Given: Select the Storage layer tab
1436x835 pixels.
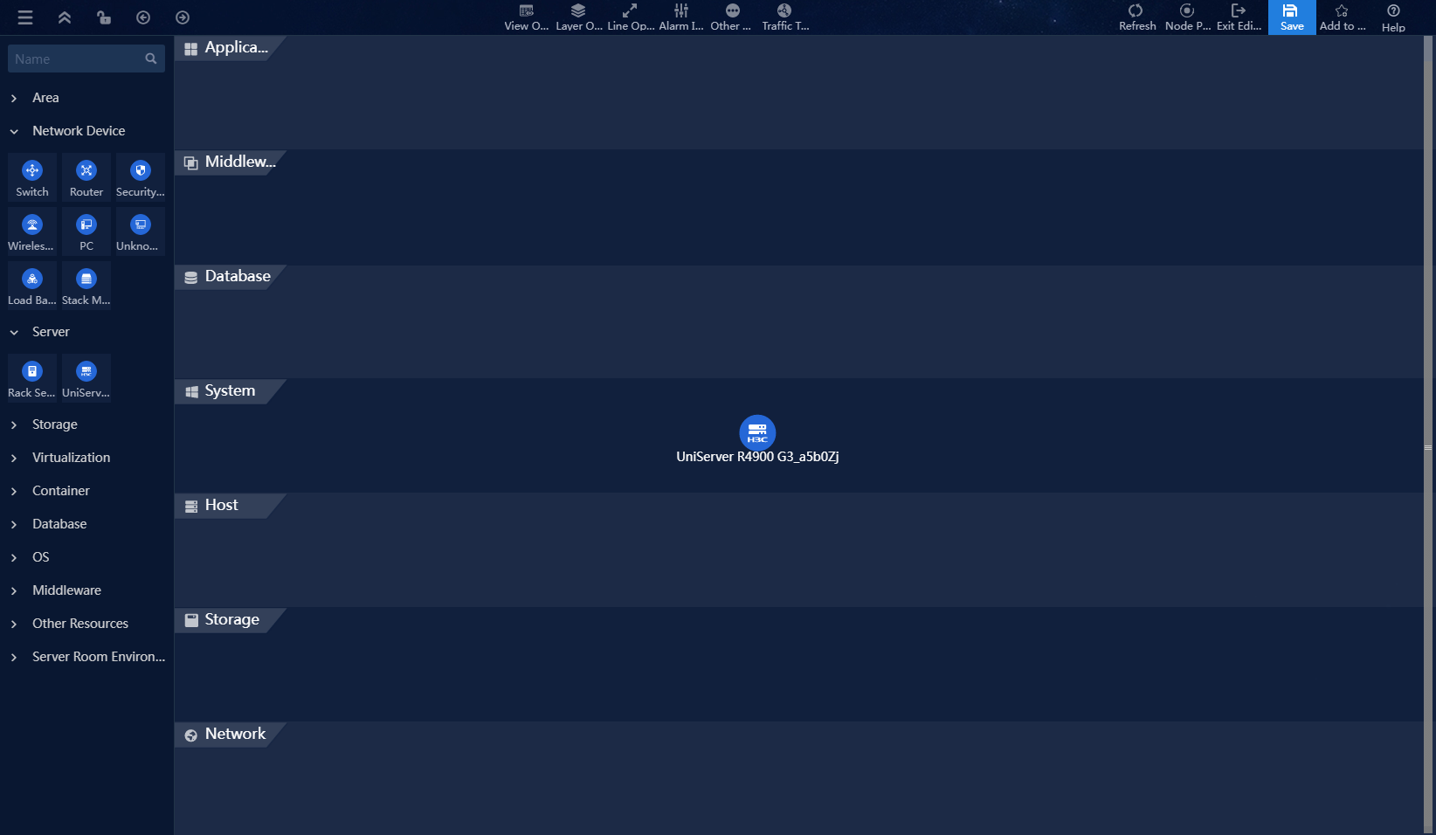Looking at the screenshot, I should [229, 620].
